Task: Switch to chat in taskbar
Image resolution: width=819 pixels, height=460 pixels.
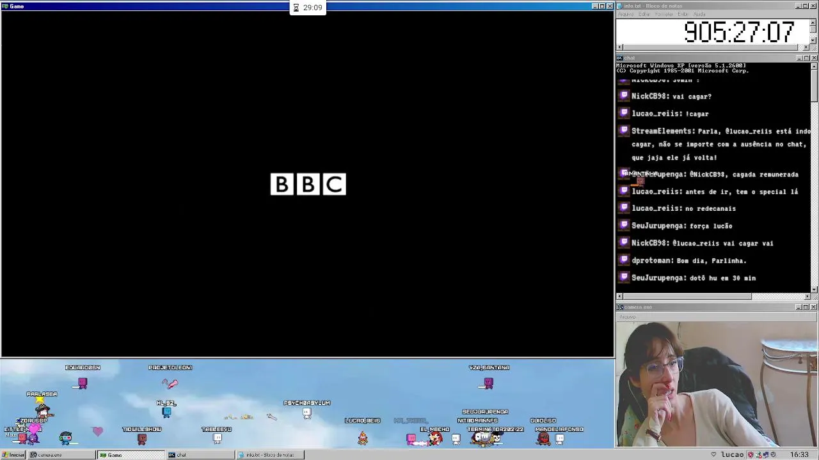Action: tap(200, 455)
